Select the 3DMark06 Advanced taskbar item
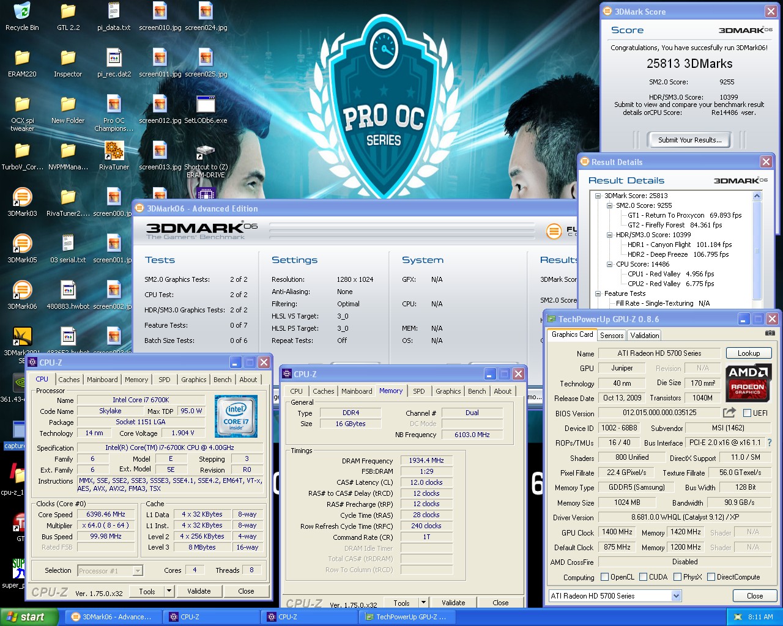The image size is (783, 626). [x=113, y=617]
